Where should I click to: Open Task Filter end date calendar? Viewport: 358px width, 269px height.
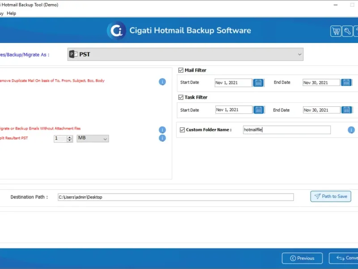pyautogui.click(x=346, y=110)
